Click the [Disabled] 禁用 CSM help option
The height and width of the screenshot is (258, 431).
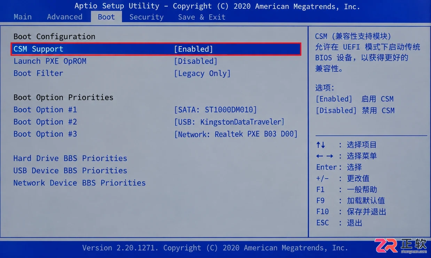pyautogui.click(x=355, y=111)
